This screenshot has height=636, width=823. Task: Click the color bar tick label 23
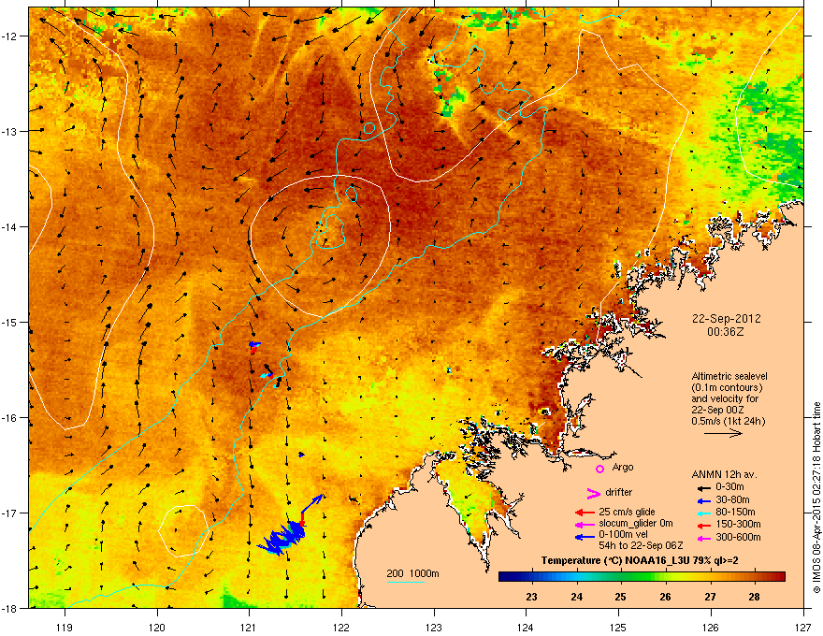(x=532, y=597)
